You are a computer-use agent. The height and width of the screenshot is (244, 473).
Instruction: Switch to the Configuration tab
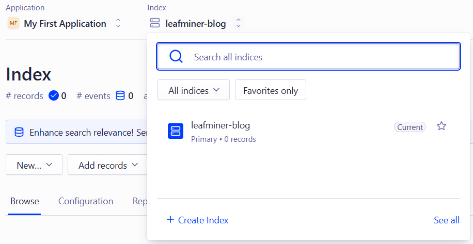pyautogui.click(x=86, y=201)
